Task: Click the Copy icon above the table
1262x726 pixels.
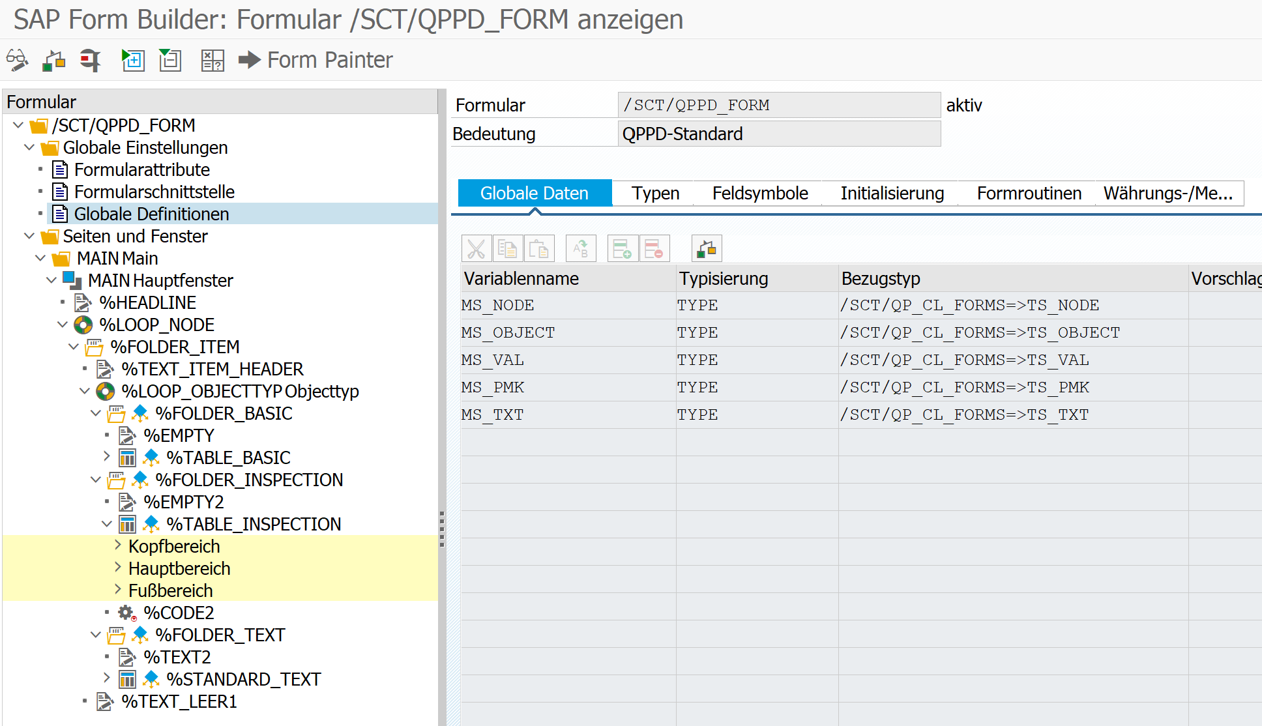Action: (507, 249)
